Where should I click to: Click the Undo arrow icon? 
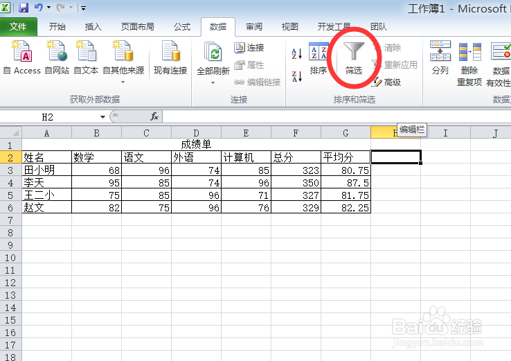pyautogui.click(x=39, y=7)
